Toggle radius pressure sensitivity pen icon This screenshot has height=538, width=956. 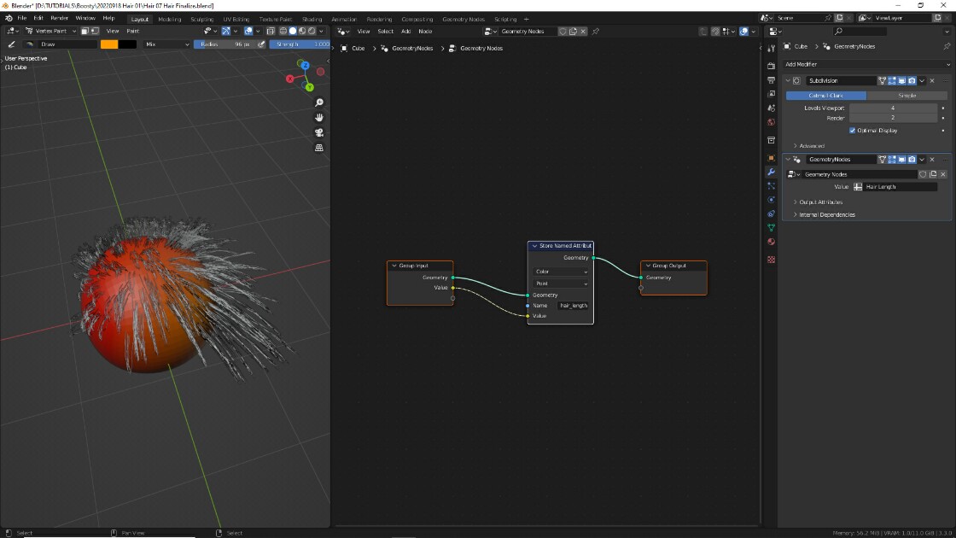(261, 44)
